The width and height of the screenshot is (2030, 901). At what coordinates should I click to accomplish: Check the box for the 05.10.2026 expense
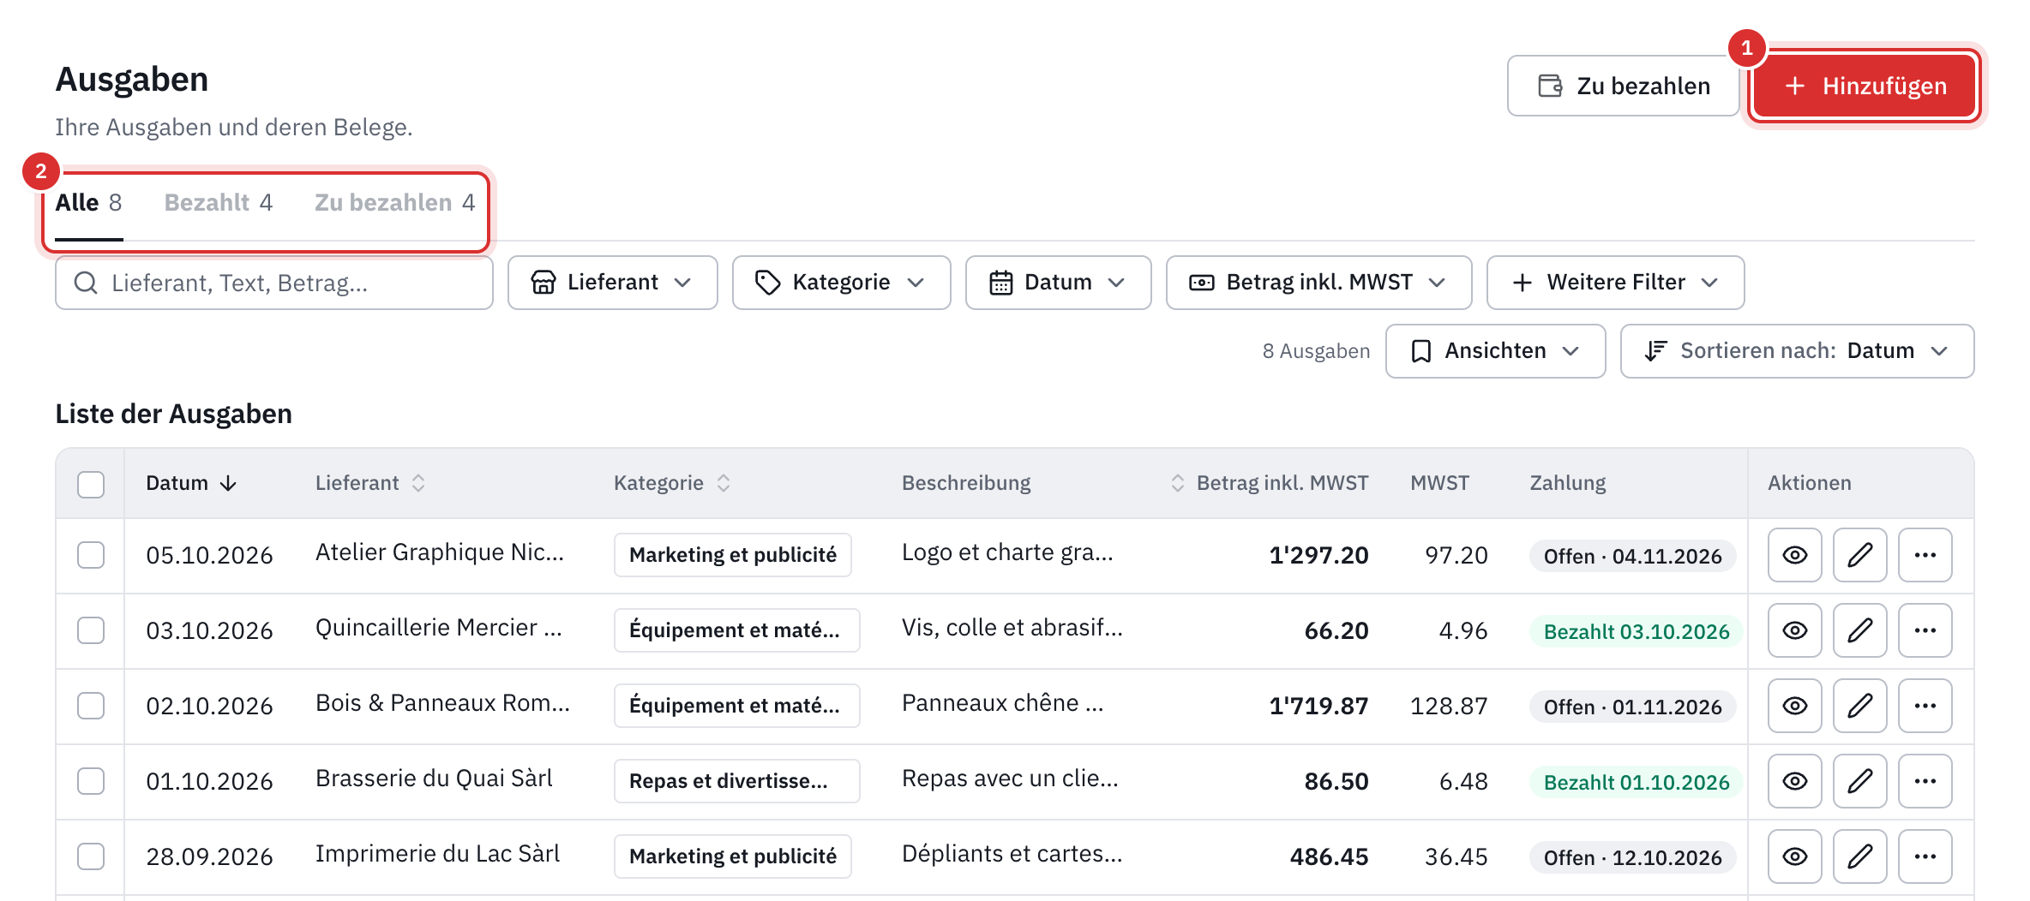(x=91, y=555)
